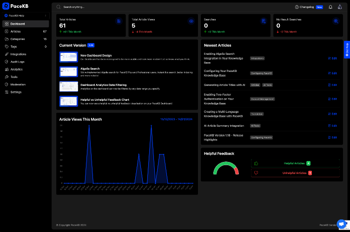Click the AI Tools tag on AI Article Summary
This screenshot has width=350, height=232.
255,126
